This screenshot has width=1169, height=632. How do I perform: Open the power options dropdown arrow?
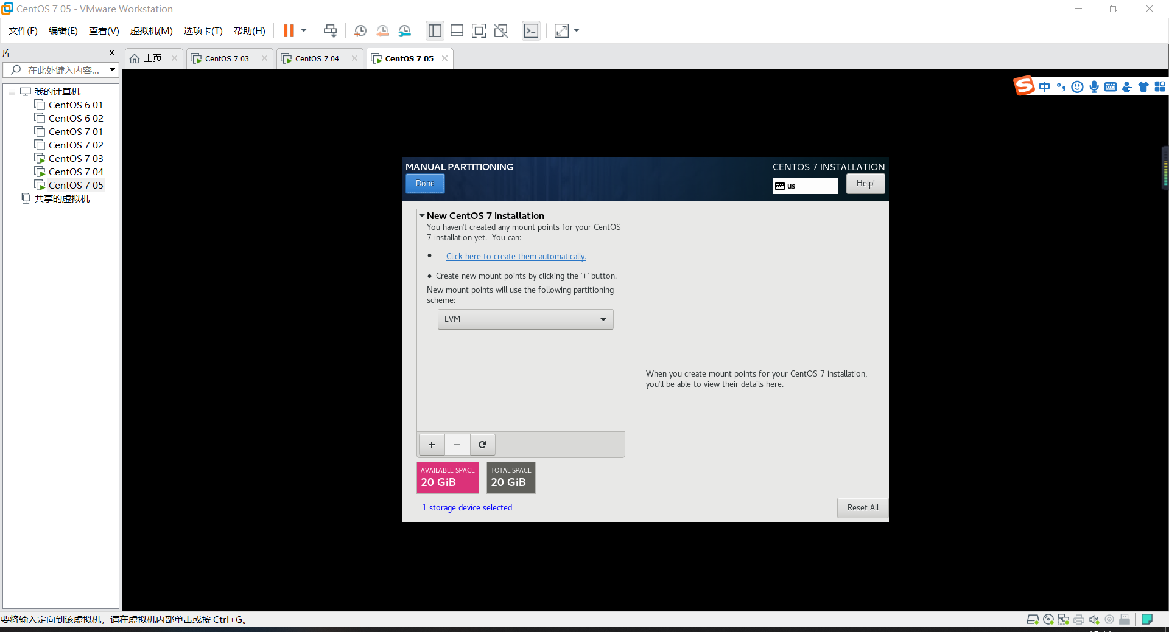coord(304,31)
